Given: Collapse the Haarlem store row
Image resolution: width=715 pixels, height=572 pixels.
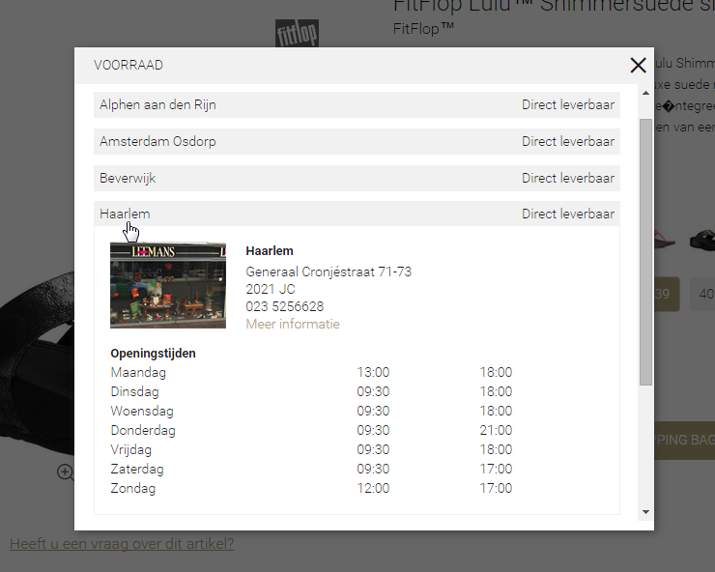Looking at the screenshot, I should pos(357,214).
